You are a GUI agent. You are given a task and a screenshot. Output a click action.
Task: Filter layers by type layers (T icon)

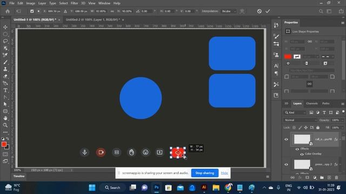pos(324,113)
